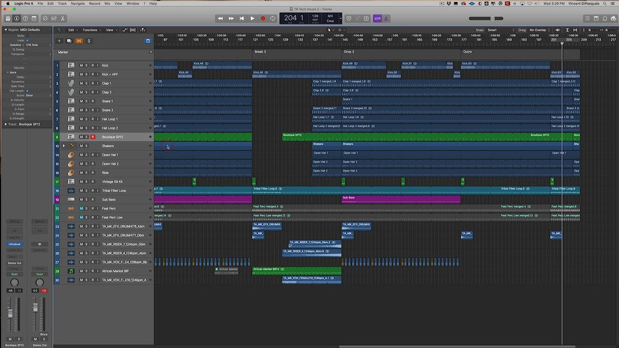Expand the Shakers track stack triangle
Screen dimensions: 619x348
(x=64, y=146)
